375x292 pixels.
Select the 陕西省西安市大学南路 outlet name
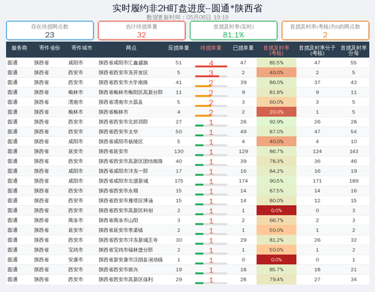(x=123, y=82)
